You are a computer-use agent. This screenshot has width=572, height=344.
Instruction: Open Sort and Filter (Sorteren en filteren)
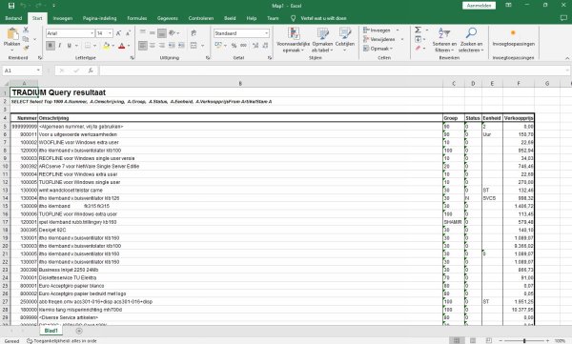pyautogui.click(x=444, y=40)
